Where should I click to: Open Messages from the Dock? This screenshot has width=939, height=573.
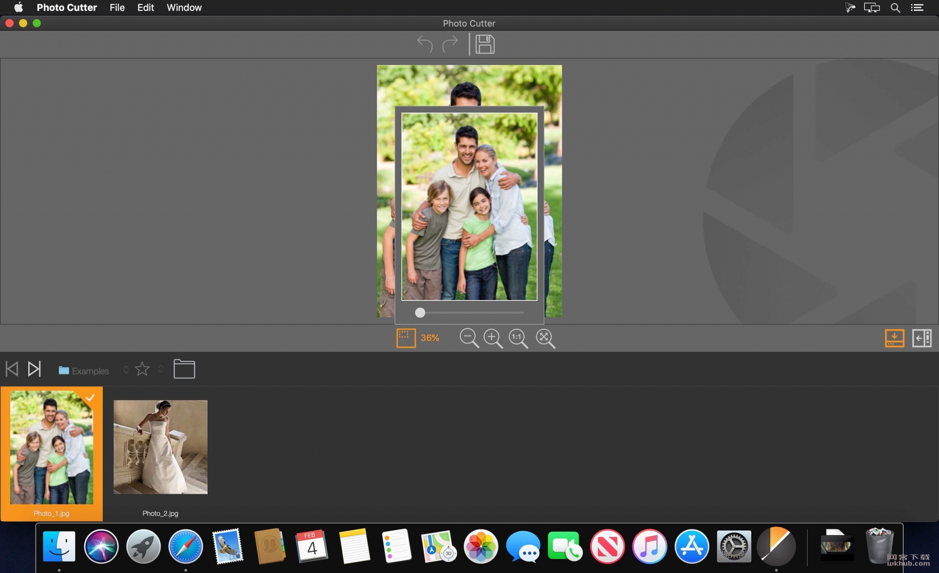(523, 546)
